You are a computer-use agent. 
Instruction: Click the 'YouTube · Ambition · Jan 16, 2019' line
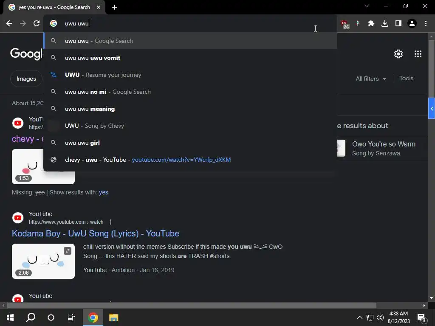(x=129, y=270)
